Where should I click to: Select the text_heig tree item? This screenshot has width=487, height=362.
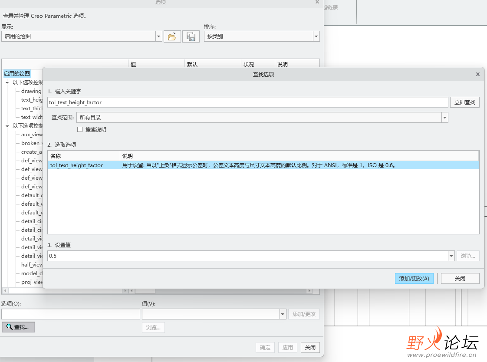point(31,100)
